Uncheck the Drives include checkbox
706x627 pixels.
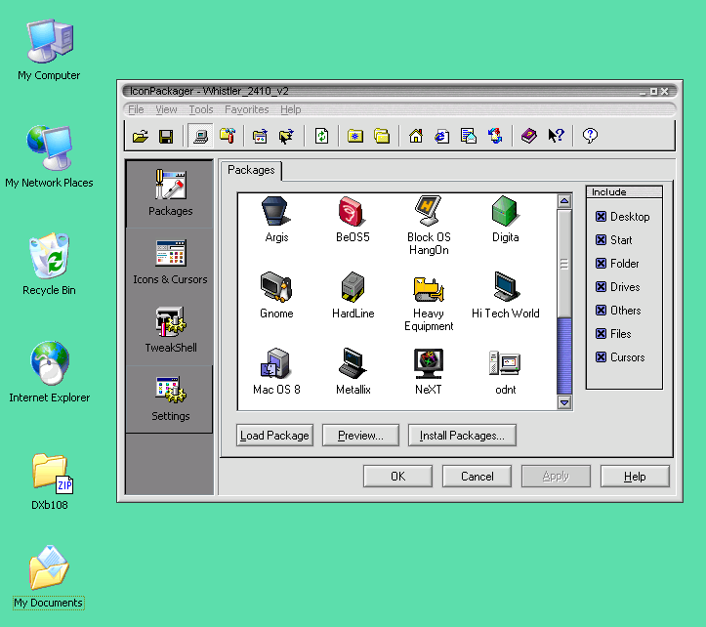point(601,287)
